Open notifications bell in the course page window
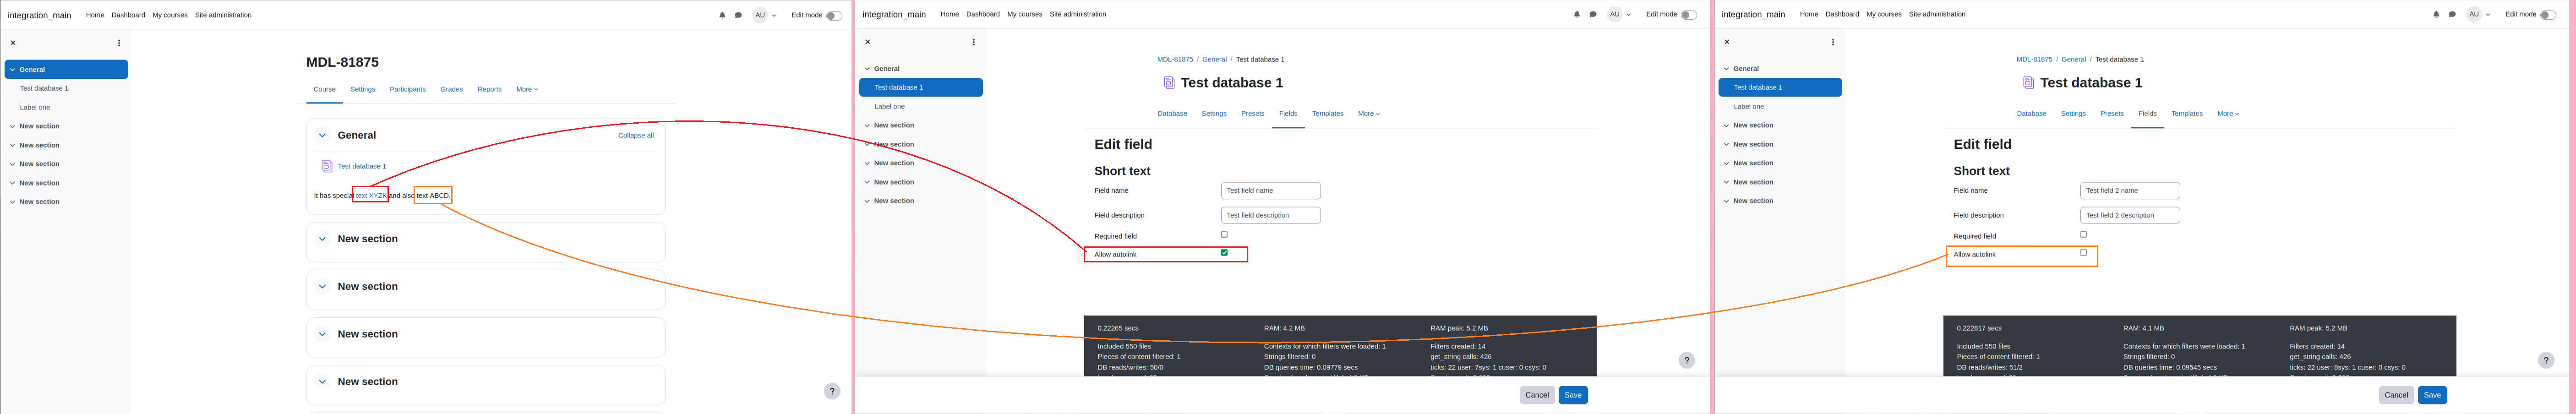This screenshot has width=2576, height=414. pyautogui.click(x=722, y=15)
